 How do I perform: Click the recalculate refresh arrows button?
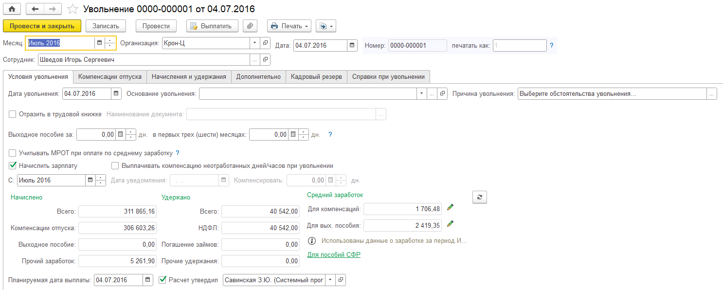pyautogui.click(x=479, y=197)
